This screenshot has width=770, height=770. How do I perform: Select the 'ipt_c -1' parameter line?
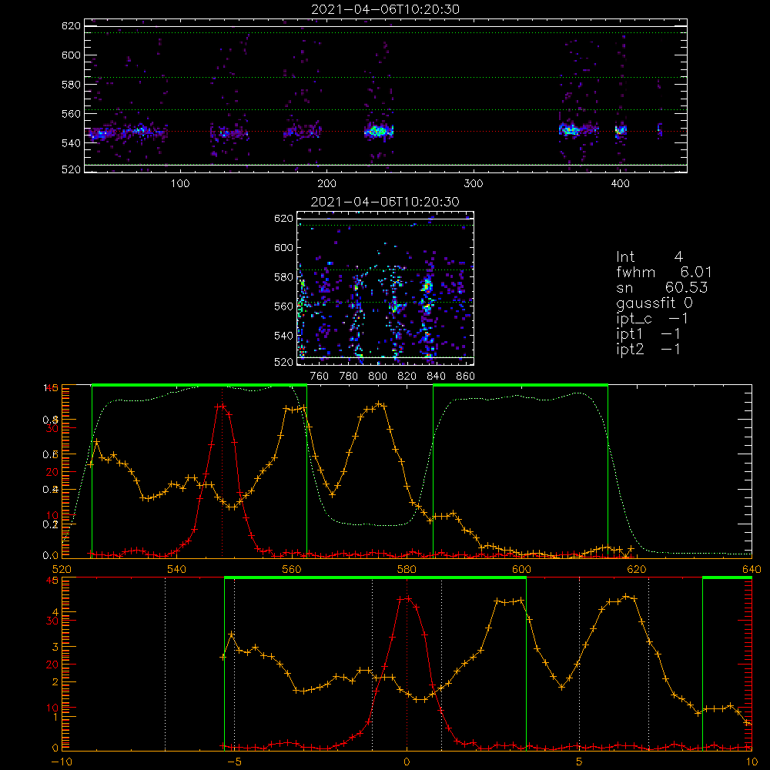pyautogui.click(x=652, y=320)
